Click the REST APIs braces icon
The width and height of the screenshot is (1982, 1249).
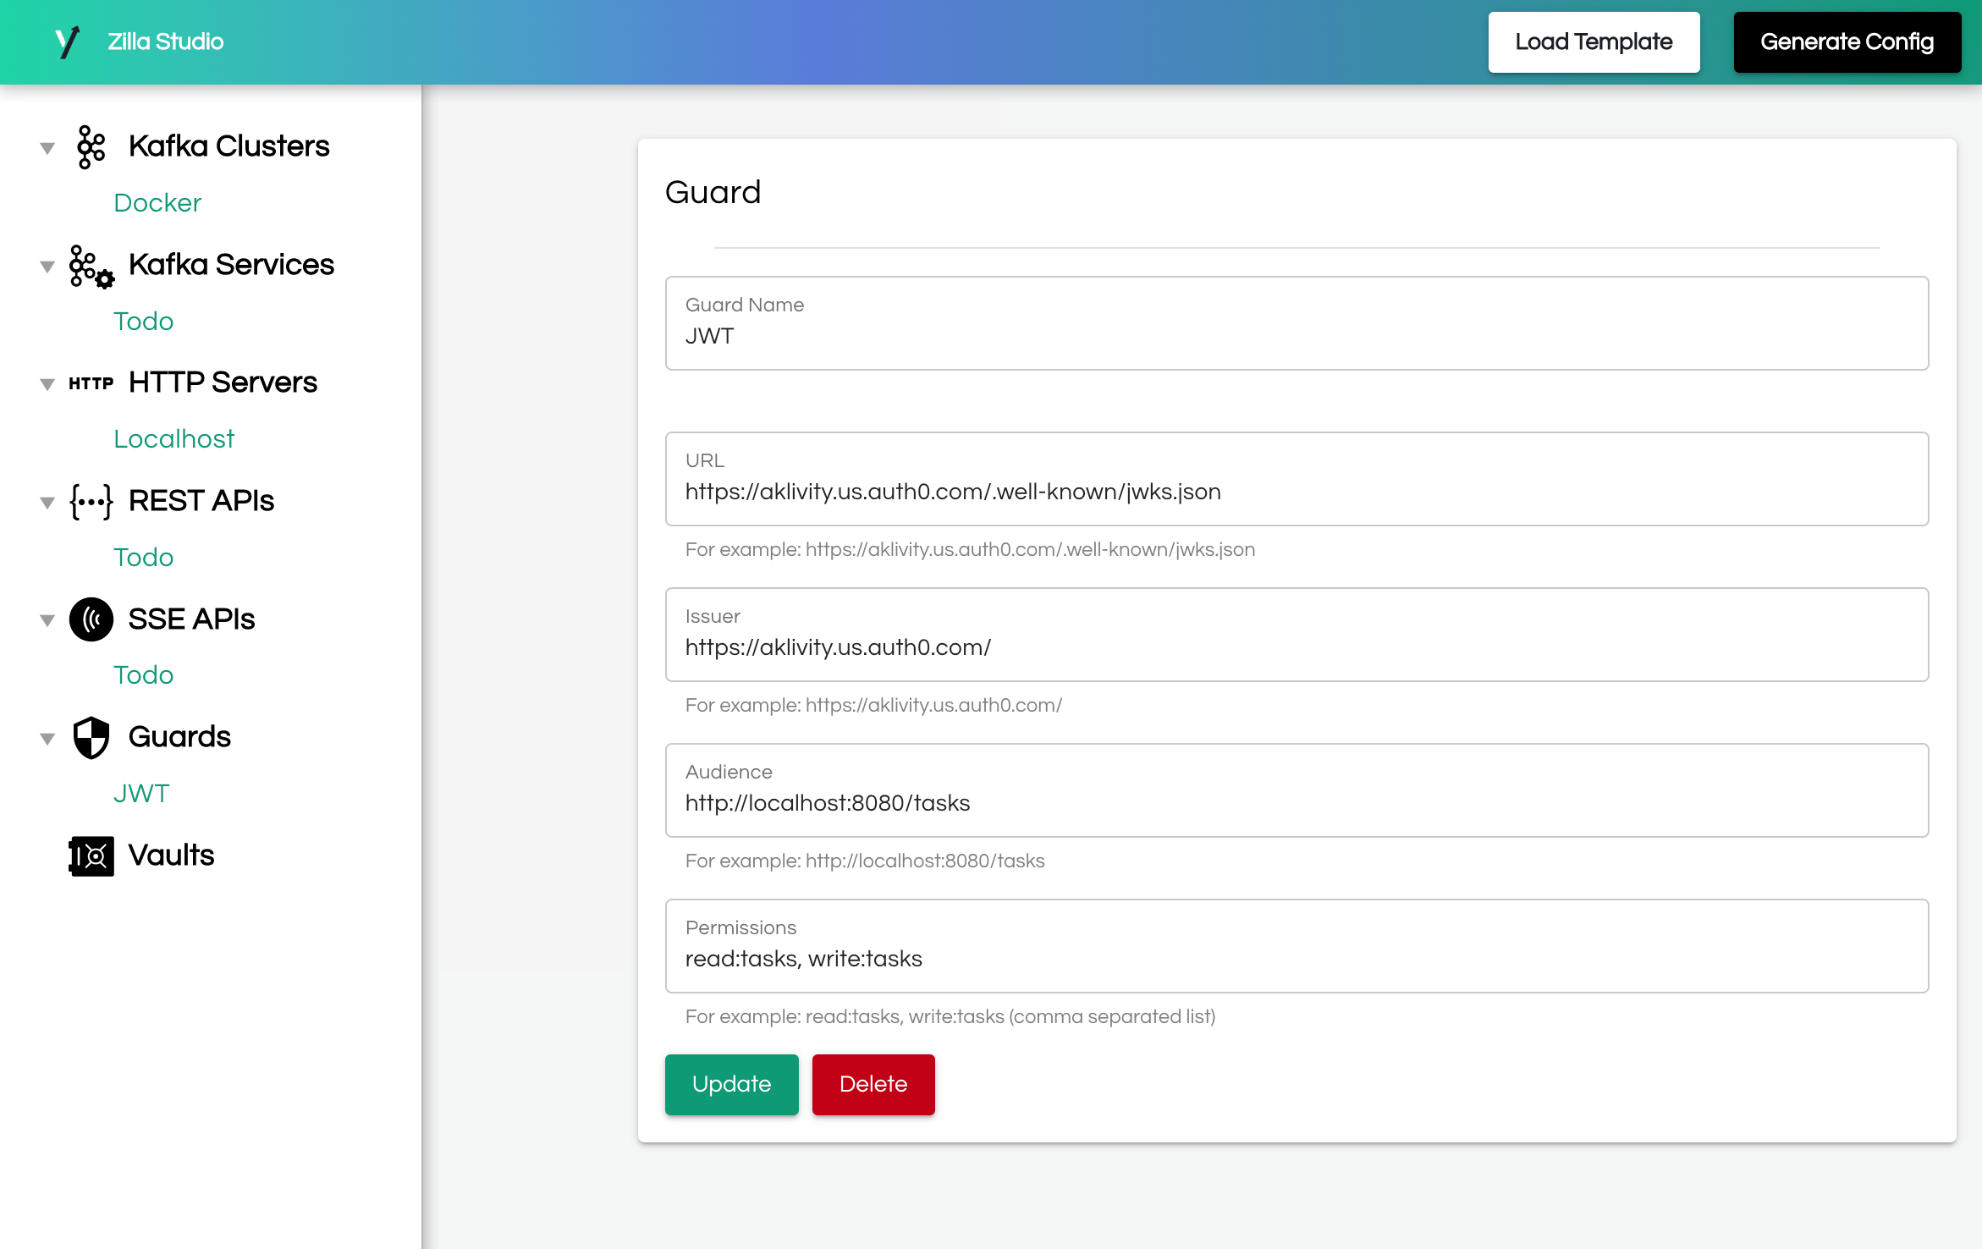pos(91,502)
